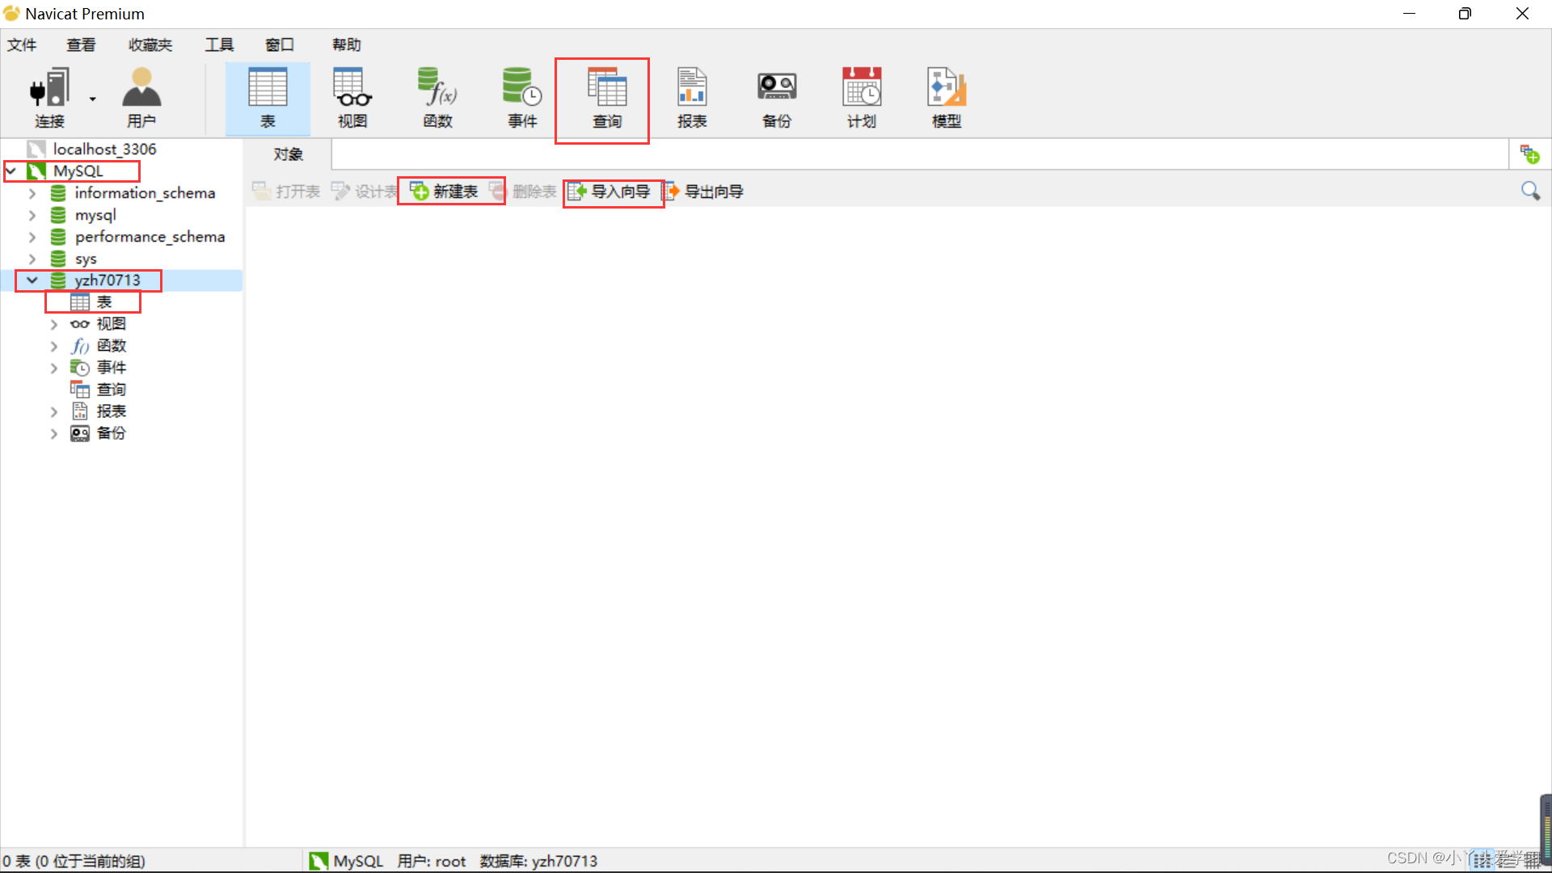Open the User (用户) manager icon
The width and height of the screenshot is (1552, 873).
pos(141,99)
